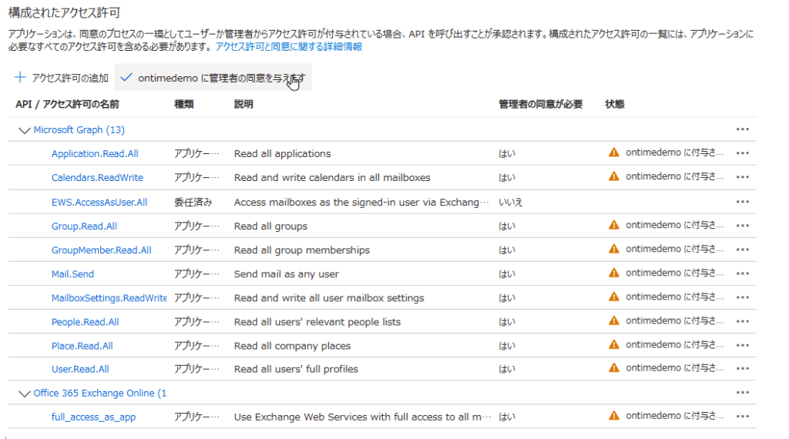Click the checkmark icon for ontimedemo admin consent
Viewport: 789px width, 439px height.
point(126,78)
